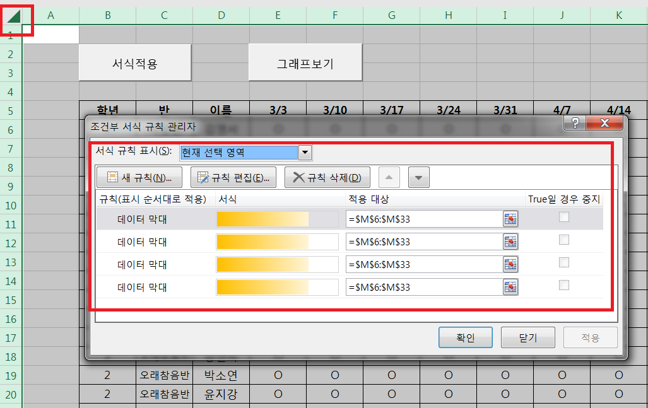Enable Stop If True for first rule
Image resolution: width=648 pixels, height=408 pixels.
click(564, 218)
